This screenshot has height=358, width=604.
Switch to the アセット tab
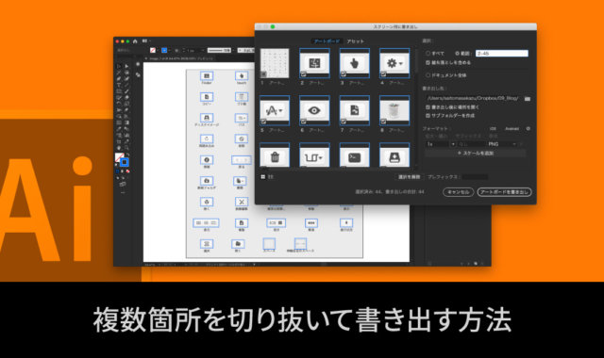pyautogui.click(x=355, y=41)
